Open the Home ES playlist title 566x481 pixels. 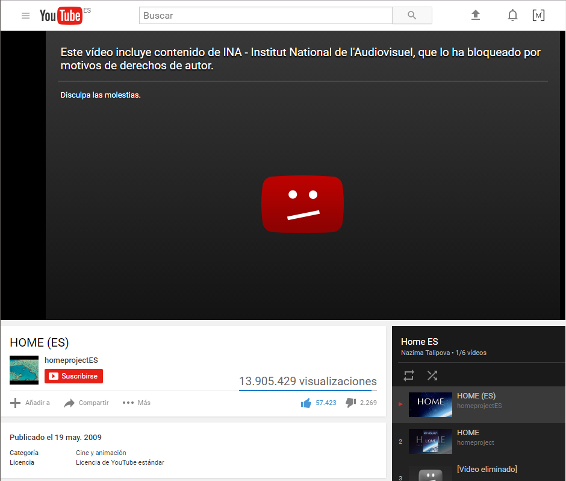420,342
